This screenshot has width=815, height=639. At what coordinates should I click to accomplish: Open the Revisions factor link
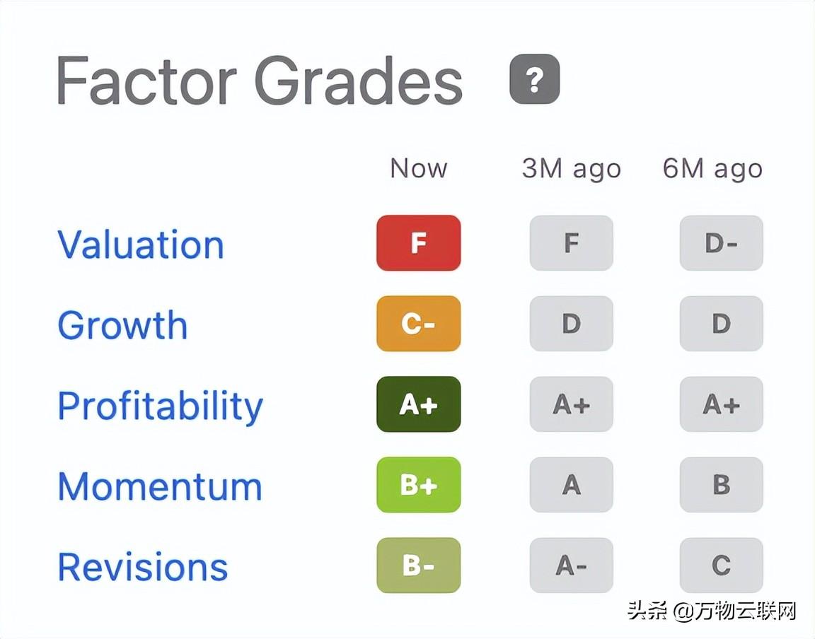(x=143, y=567)
